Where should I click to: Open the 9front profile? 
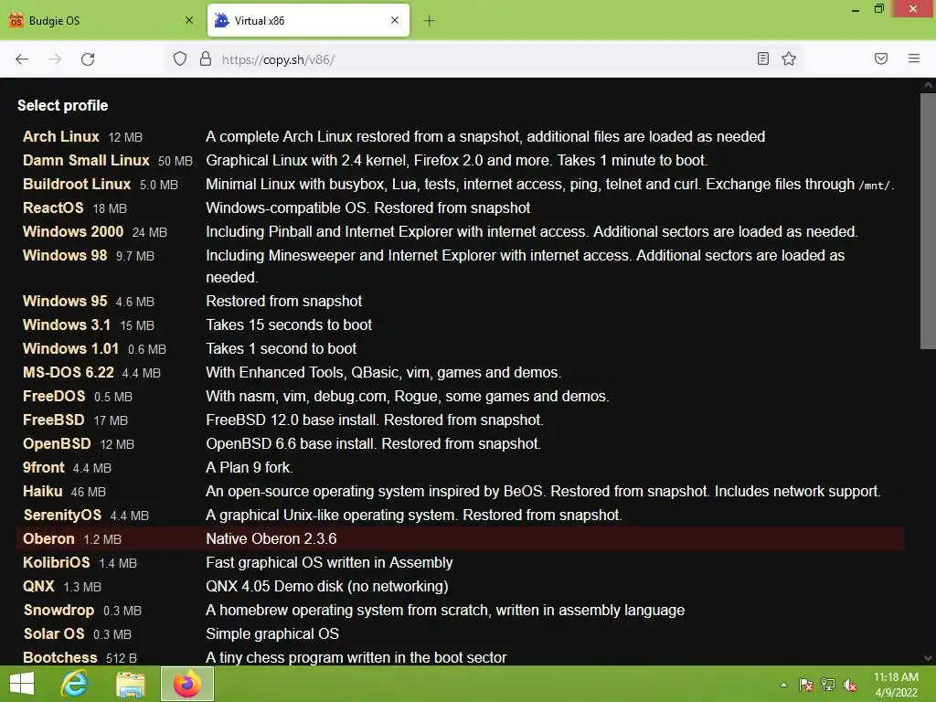click(x=44, y=468)
